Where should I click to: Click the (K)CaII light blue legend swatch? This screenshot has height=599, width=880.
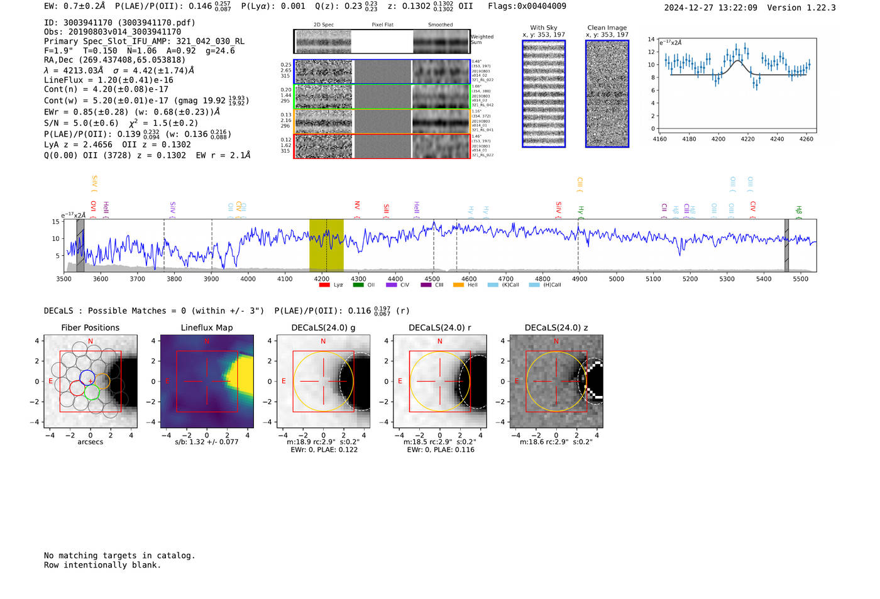click(x=493, y=285)
